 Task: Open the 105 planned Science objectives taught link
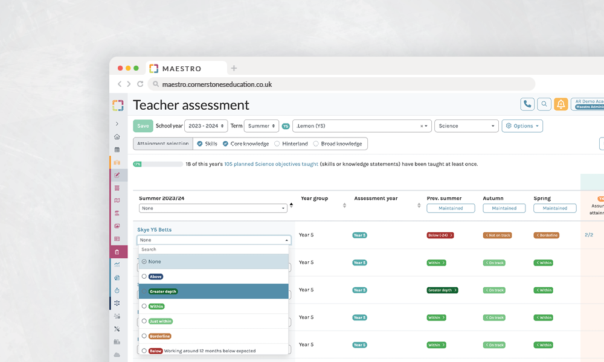pos(271,164)
